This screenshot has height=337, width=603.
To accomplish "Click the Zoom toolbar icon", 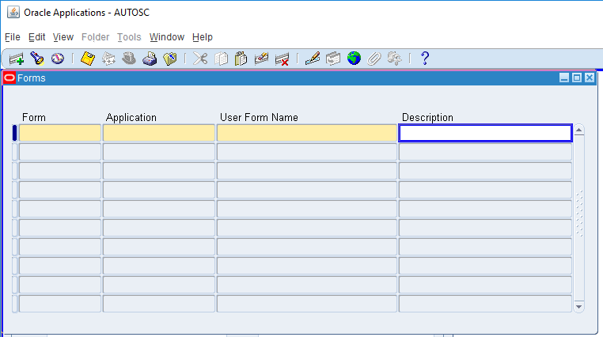I will (x=333, y=59).
